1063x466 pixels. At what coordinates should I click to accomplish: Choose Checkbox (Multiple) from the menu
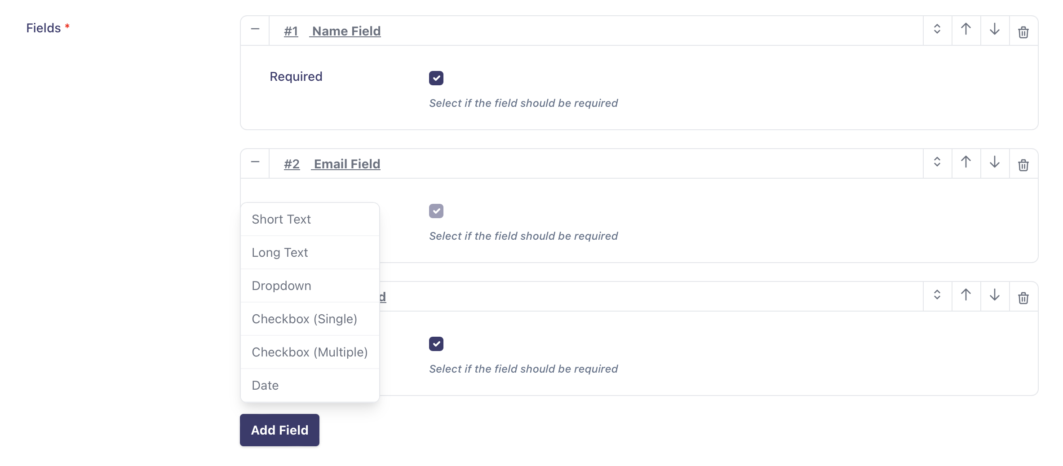click(x=310, y=352)
